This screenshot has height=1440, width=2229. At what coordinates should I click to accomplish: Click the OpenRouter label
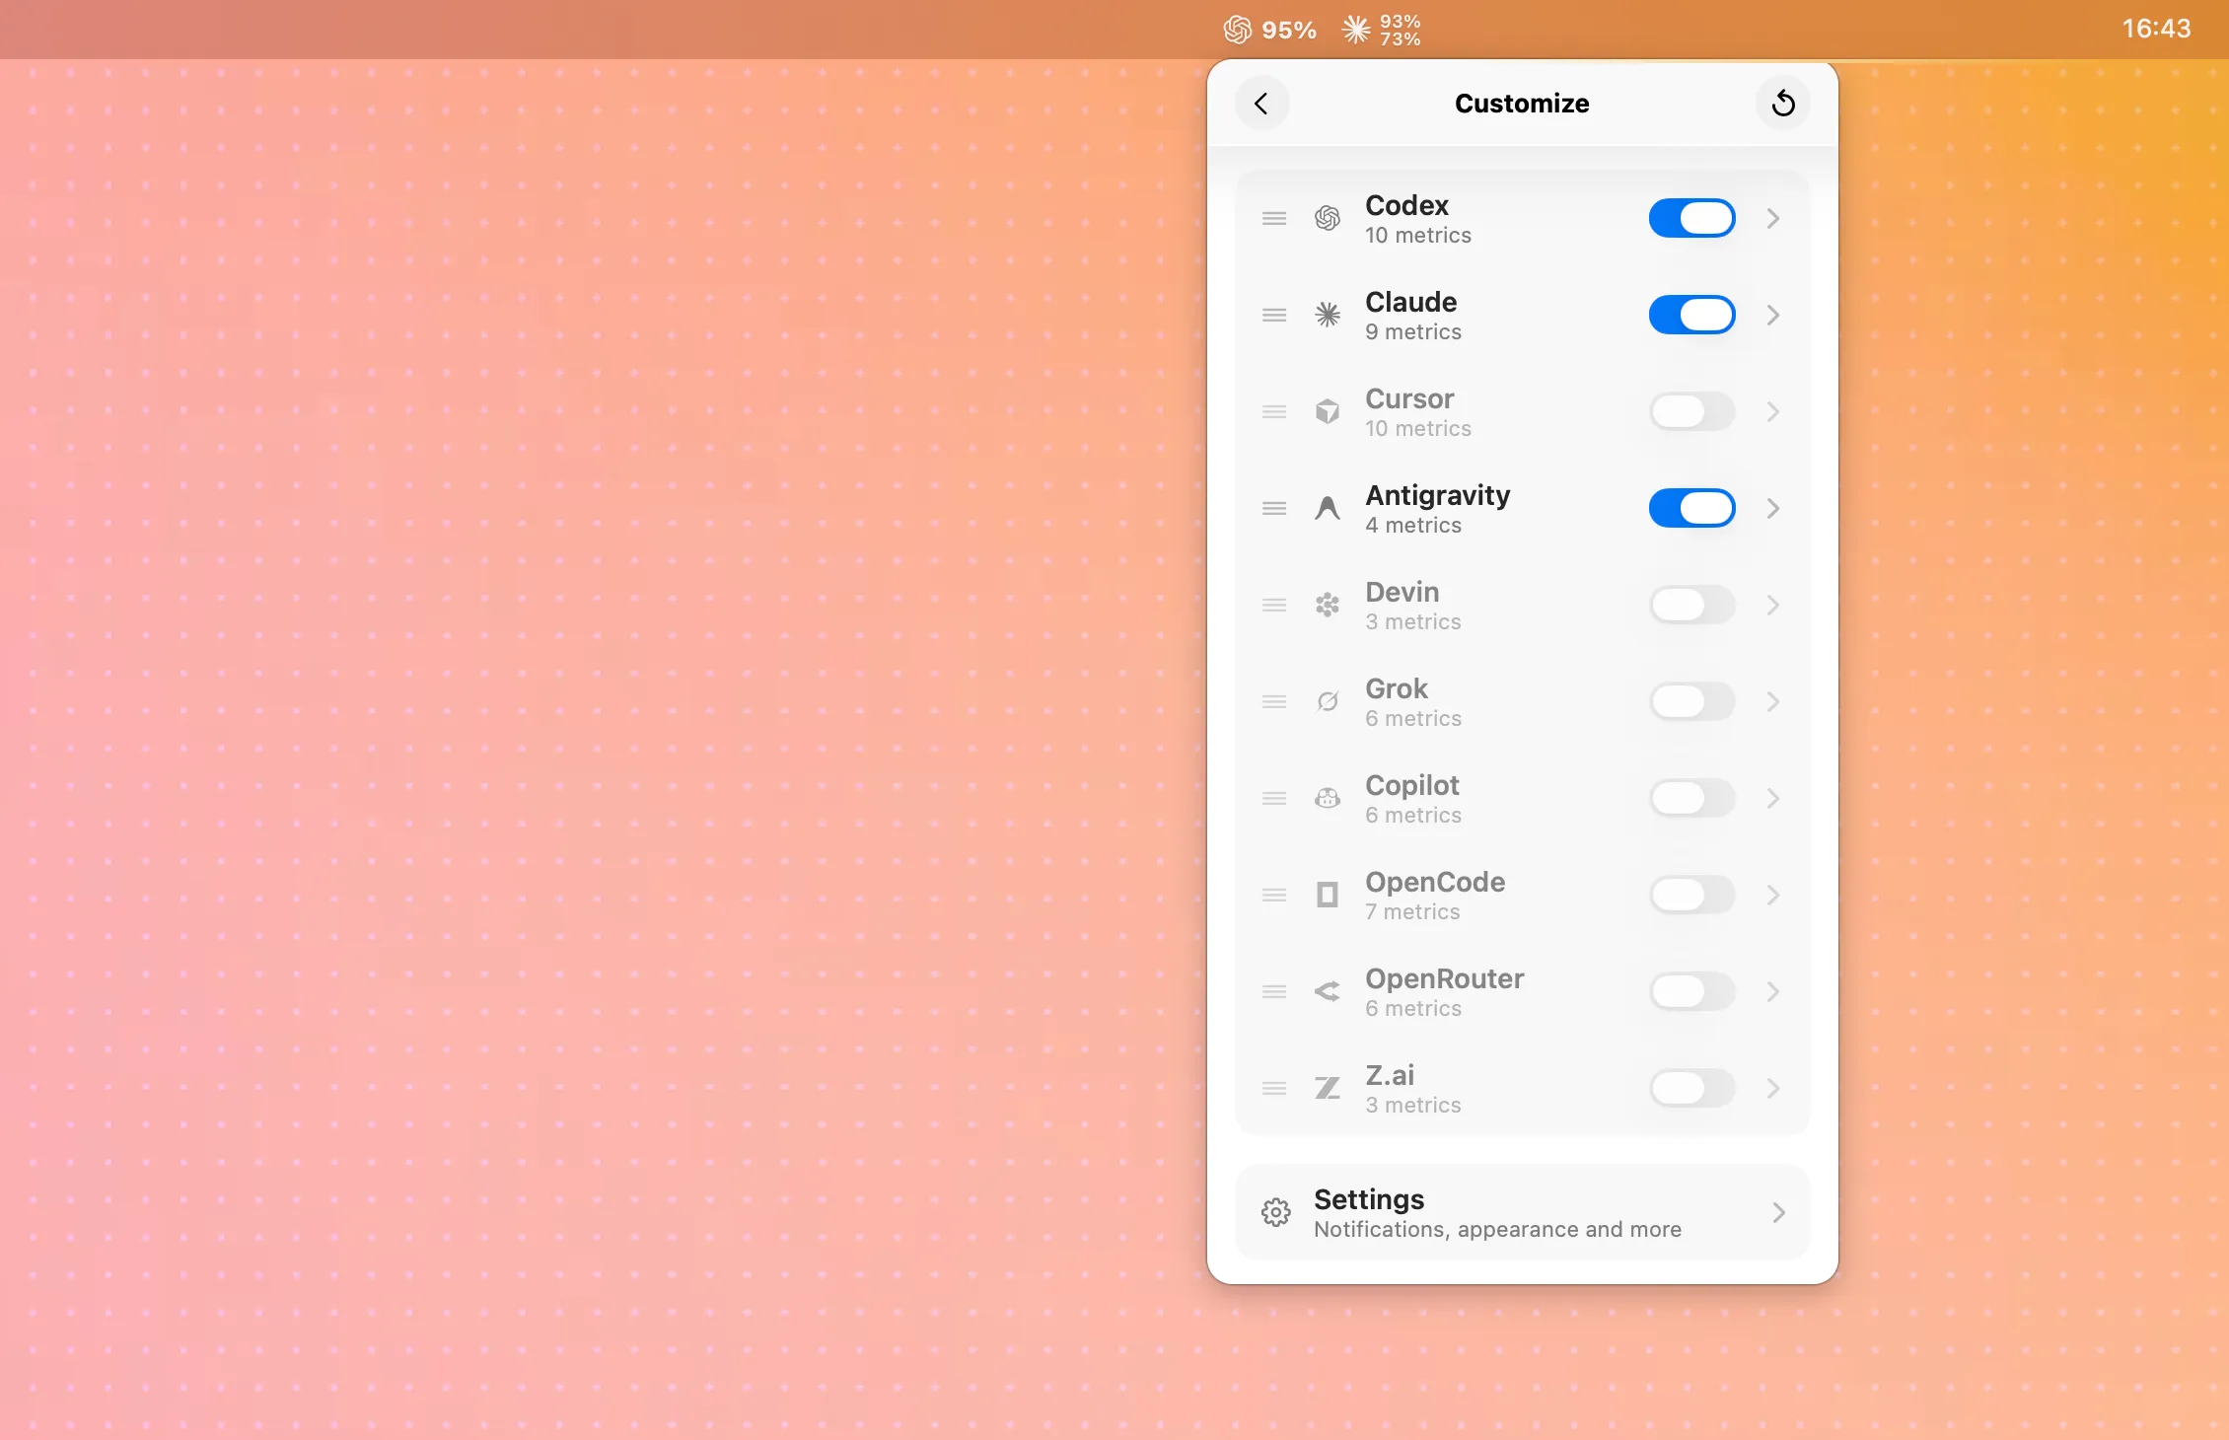click(x=1444, y=978)
